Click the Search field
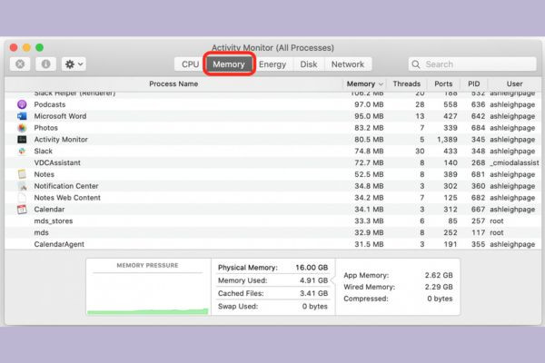The image size is (545, 363). coord(472,64)
